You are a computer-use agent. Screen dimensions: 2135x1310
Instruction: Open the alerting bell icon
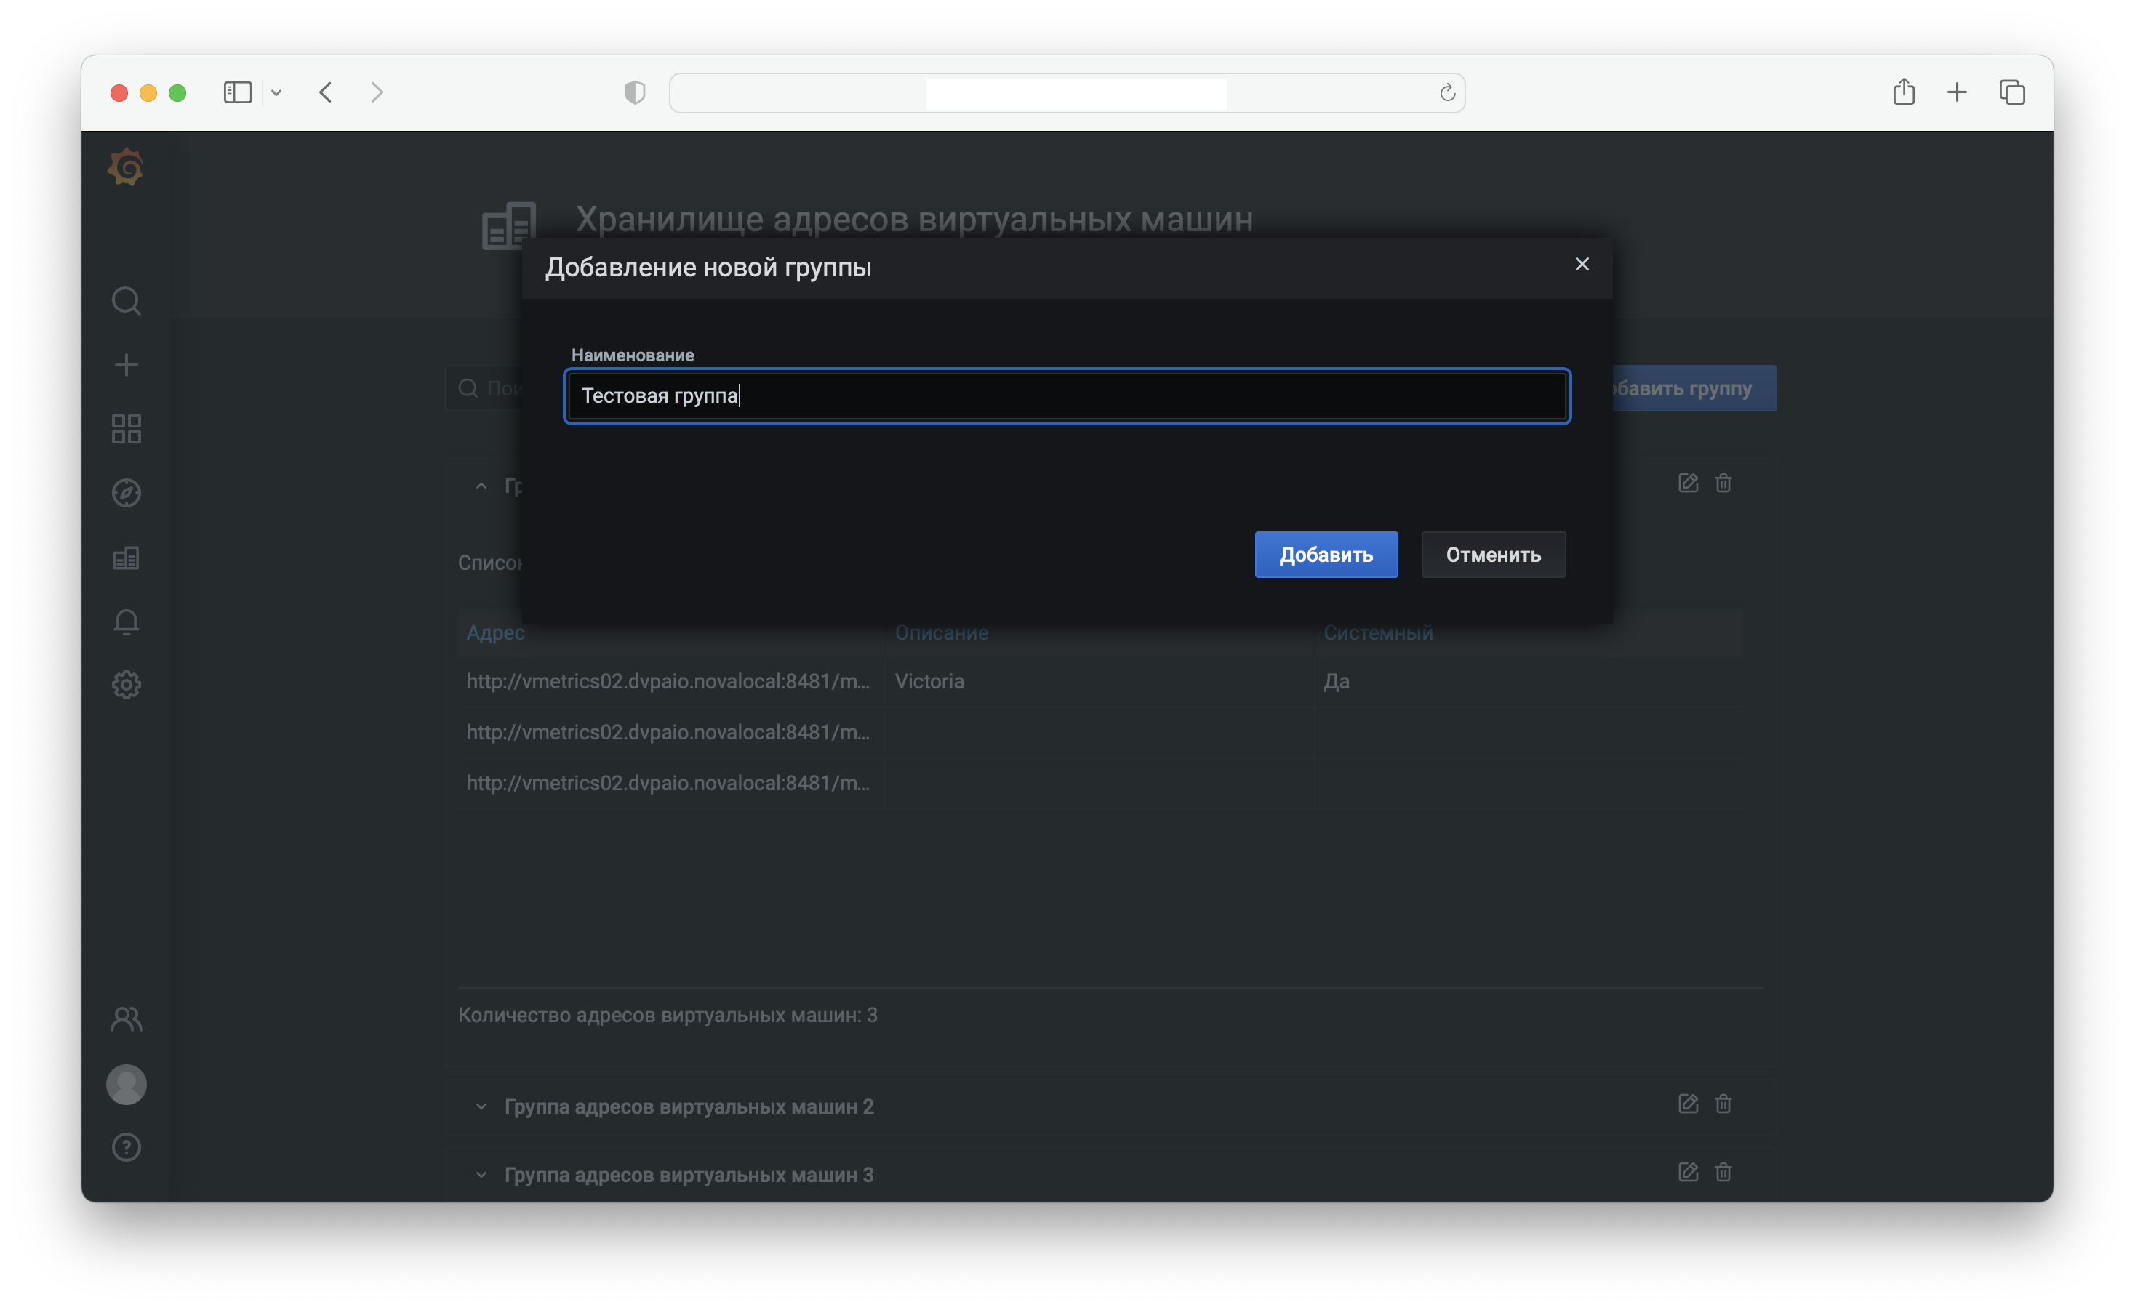pyautogui.click(x=127, y=622)
